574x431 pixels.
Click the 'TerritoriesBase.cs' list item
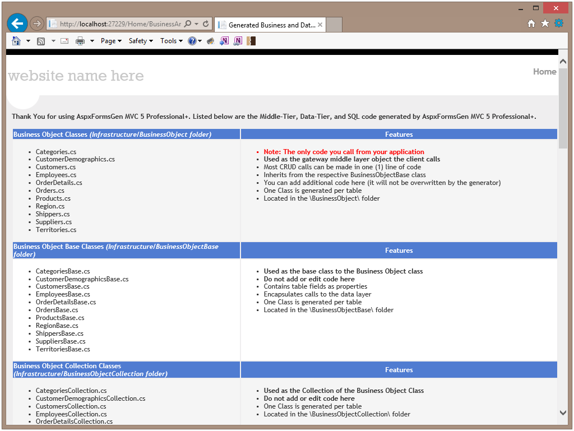[63, 349]
